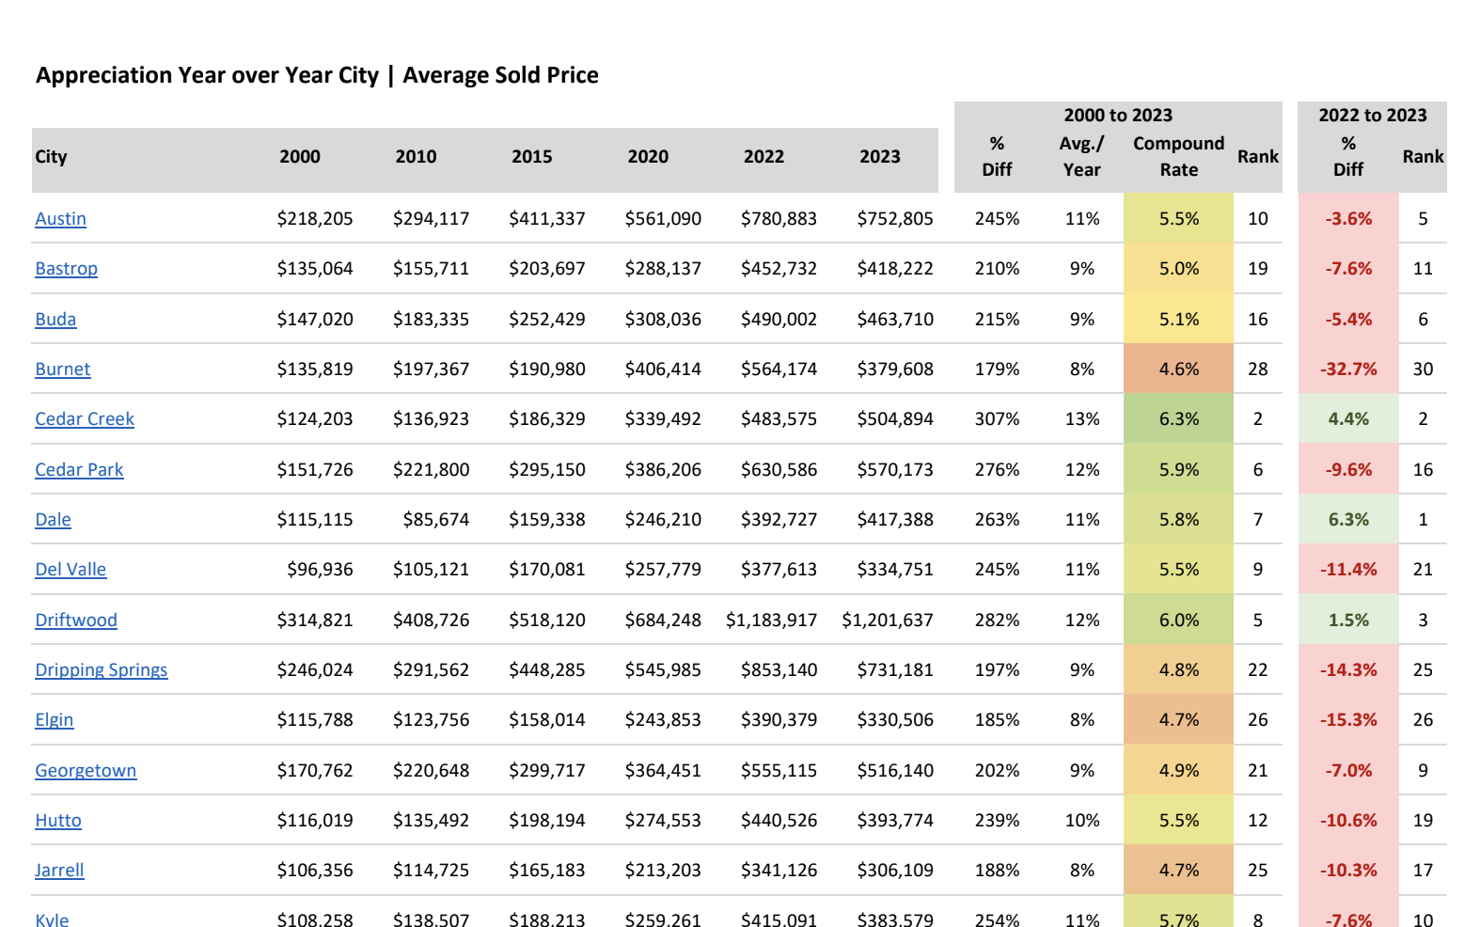The height and width of the screenshot is (927, 1480).
Task: Select Burnet's -32.7% difference cell
Action: point(1348,369)
